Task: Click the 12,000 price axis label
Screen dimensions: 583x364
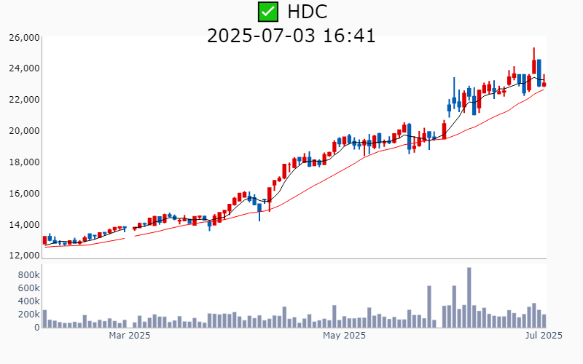Action: [24, 256]
